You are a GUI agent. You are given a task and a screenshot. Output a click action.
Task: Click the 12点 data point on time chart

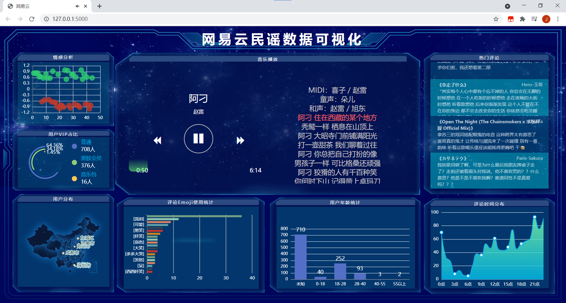point(495,238)
